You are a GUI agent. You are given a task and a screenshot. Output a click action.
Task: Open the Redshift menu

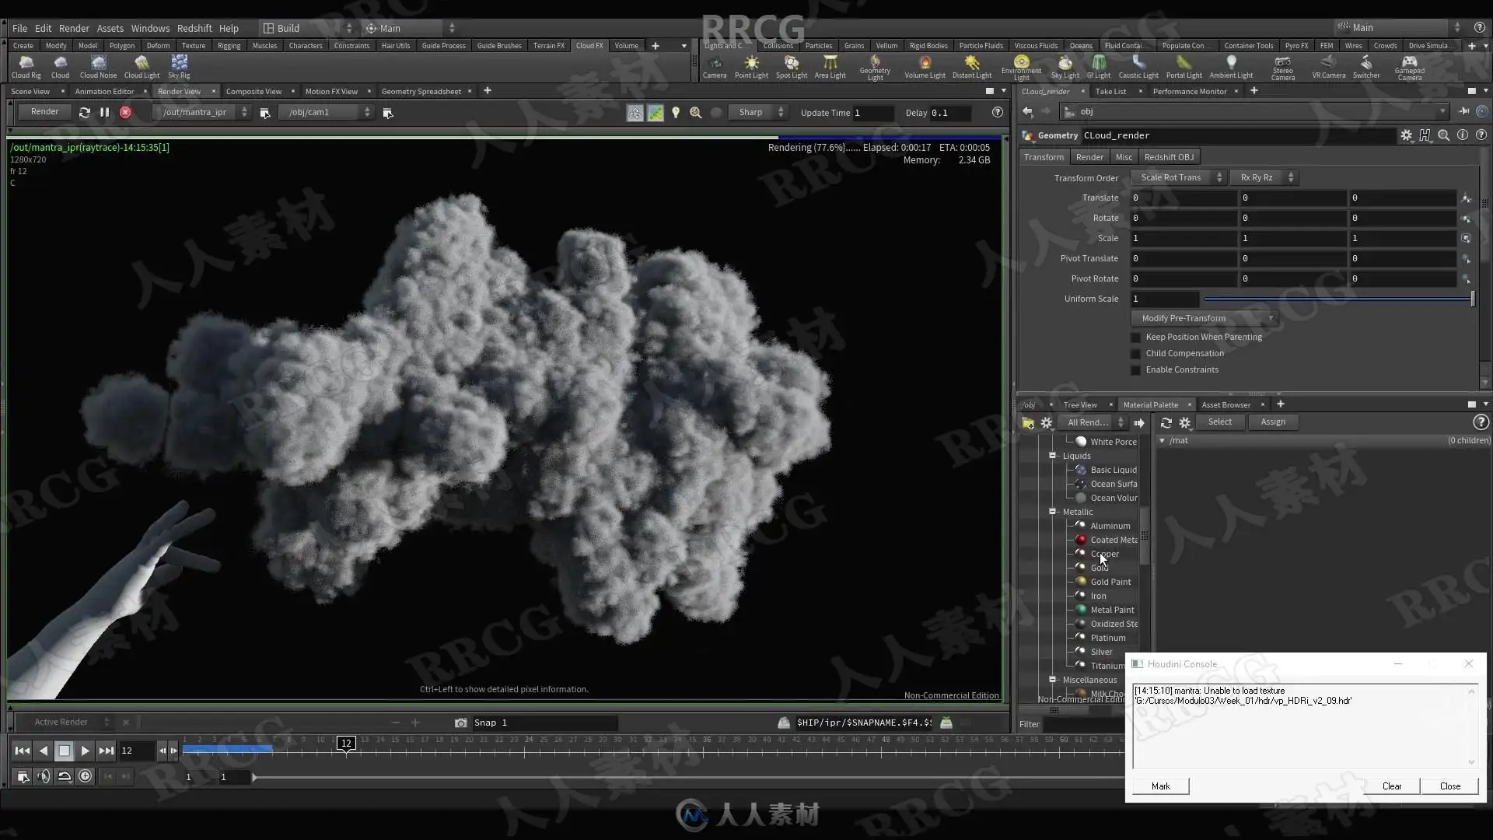coord(194,28)
